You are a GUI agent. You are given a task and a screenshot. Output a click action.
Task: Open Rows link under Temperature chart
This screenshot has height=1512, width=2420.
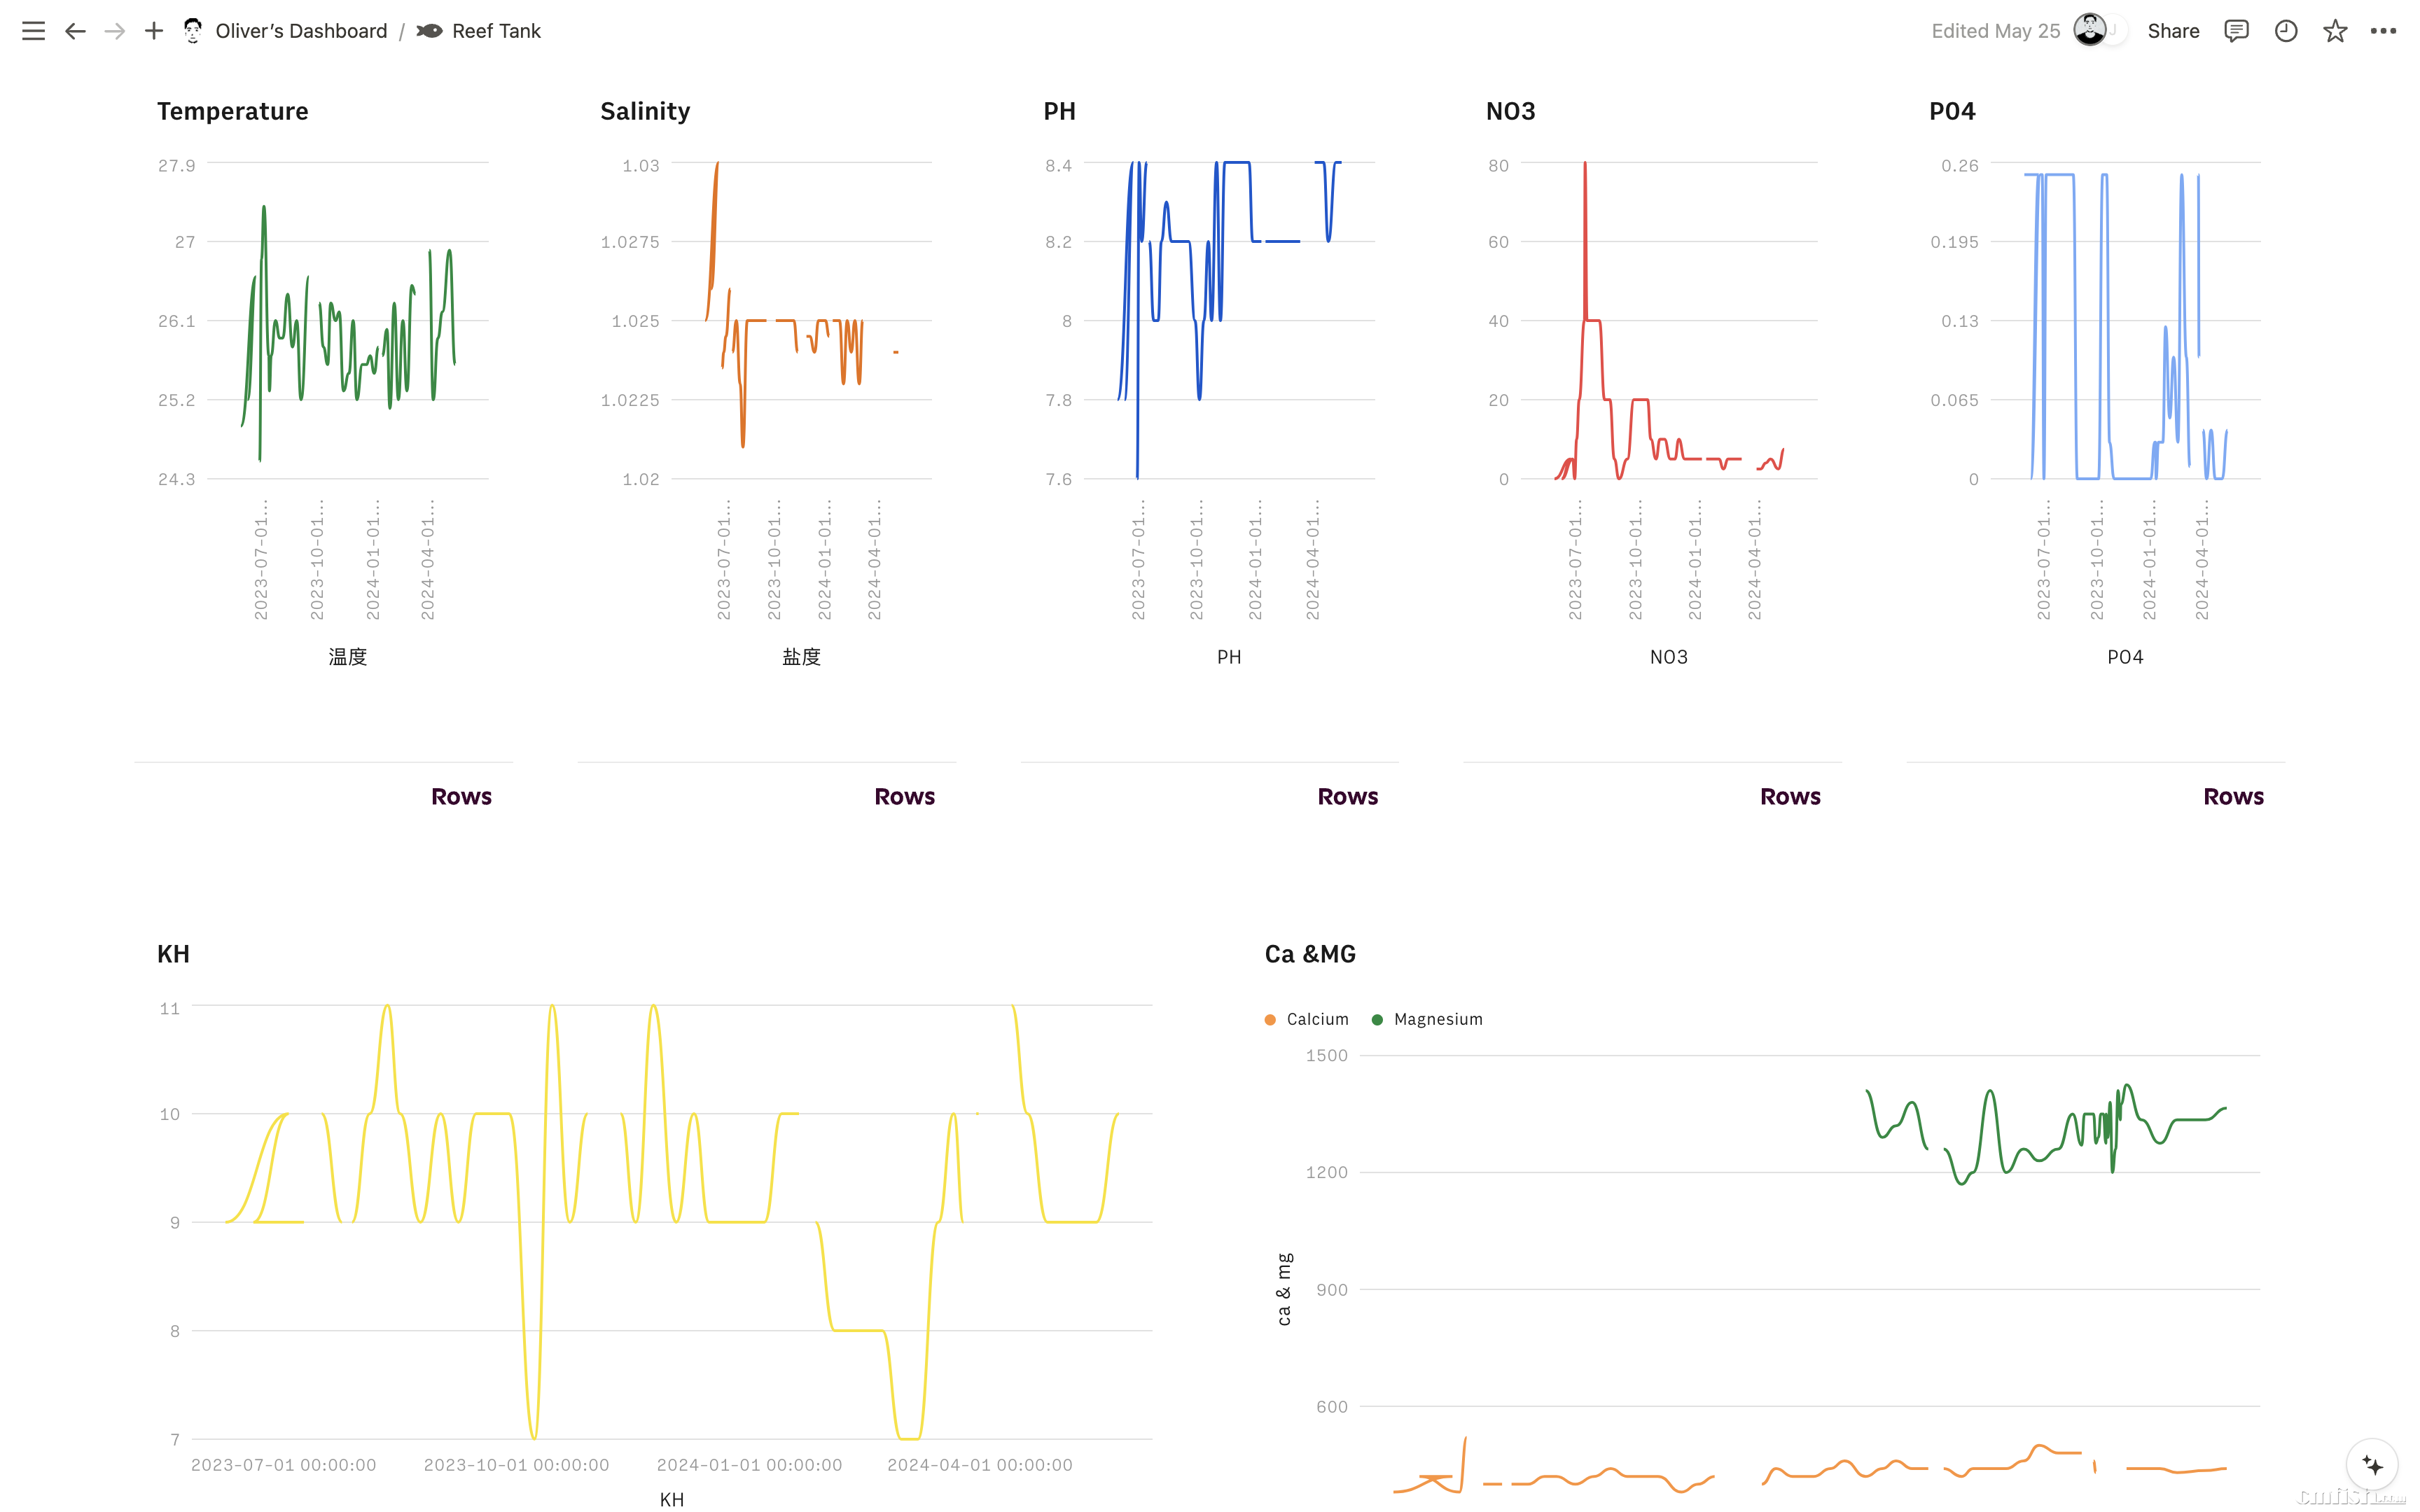point(461,796)
